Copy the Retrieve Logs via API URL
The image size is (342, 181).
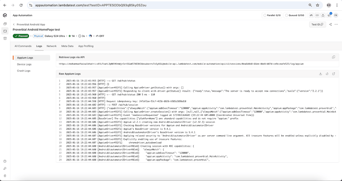coord(333,57)
